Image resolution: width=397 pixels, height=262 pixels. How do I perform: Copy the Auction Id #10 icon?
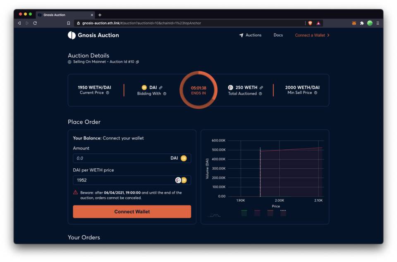pyautogui.click(x=137, y=62)
